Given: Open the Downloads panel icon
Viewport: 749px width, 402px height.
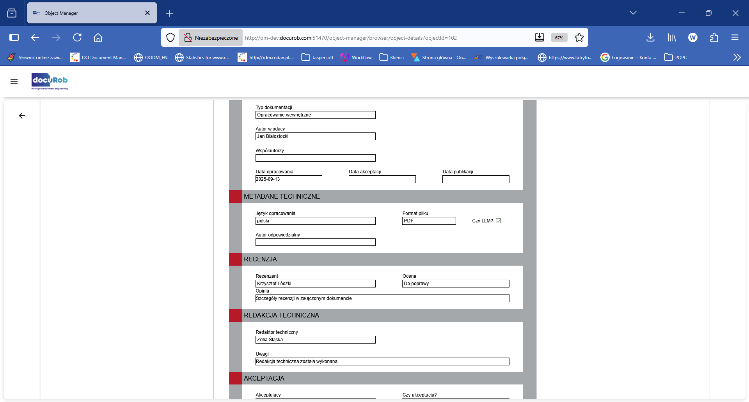Looking at the screenshot, I should point(650,37).
